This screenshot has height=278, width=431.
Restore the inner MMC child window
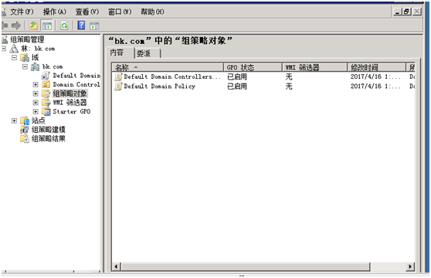click(406, 12)
